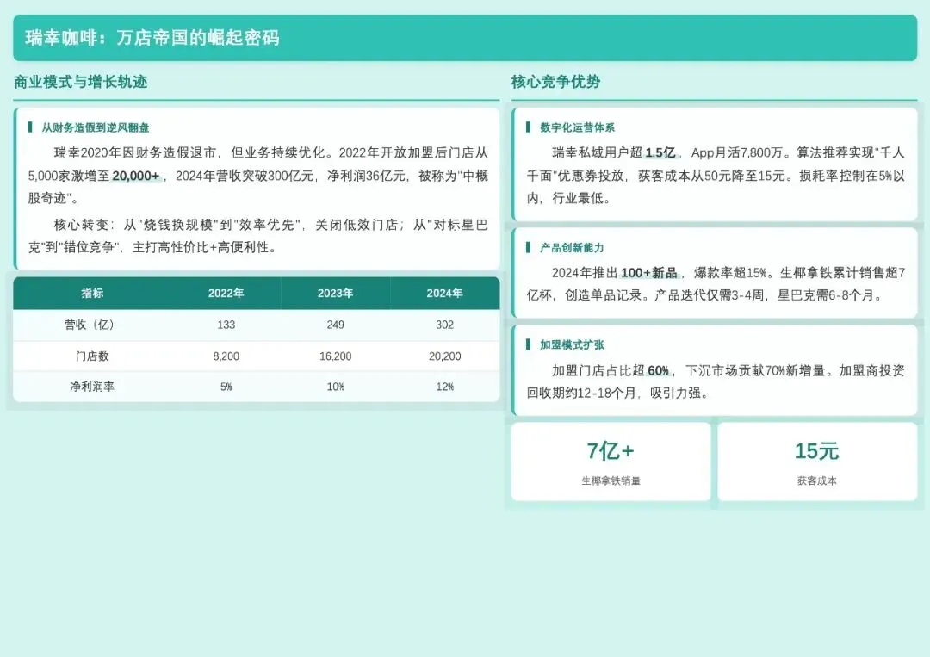The height and width of the screenshot is (657, 930).
Task: Select the 2024年 column header
Action: pyautogui.click(x=445, y=293)
